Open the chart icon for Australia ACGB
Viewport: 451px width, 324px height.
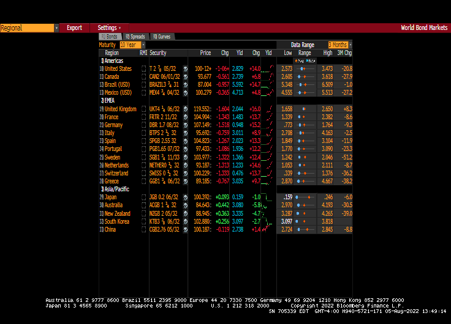coord(185,205)
